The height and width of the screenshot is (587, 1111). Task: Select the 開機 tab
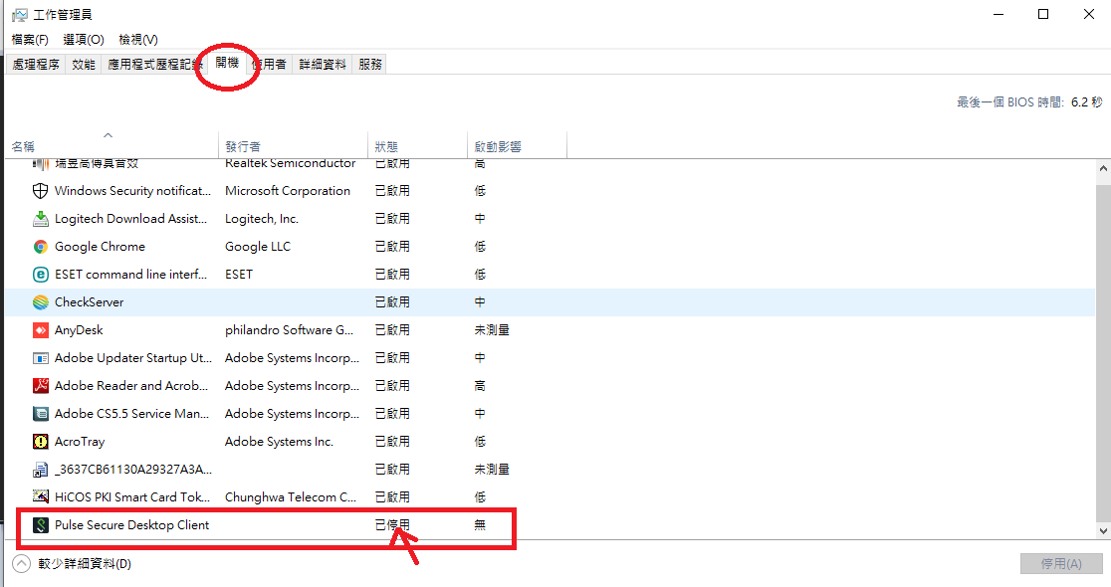point(227,63)
